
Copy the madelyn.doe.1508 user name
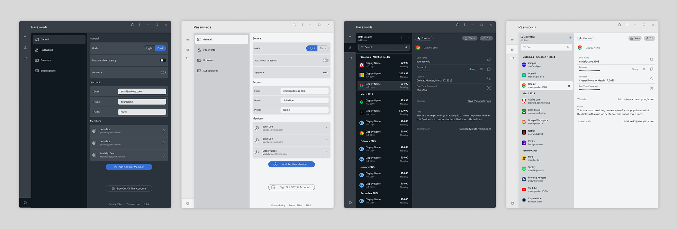click(651, 60)
